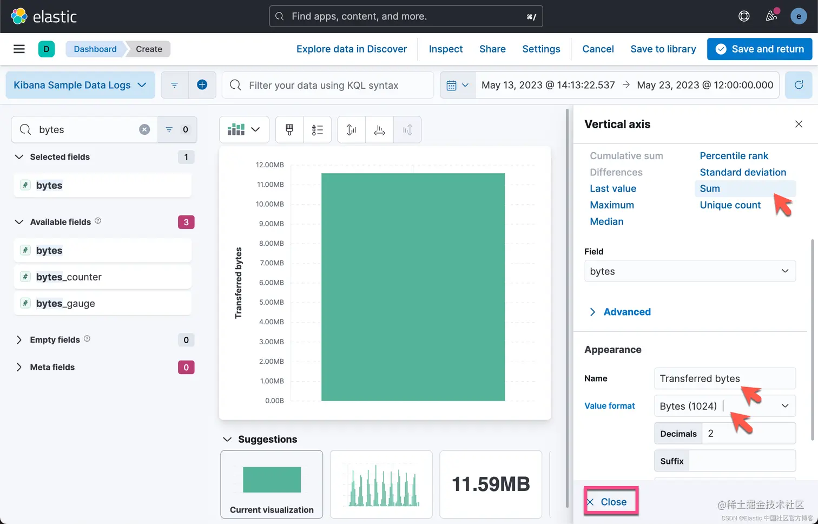Open the Share menu
The image size is (818, 524).
[x=492, y=49]
